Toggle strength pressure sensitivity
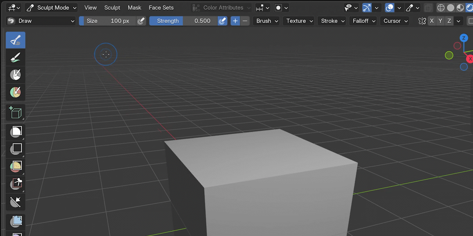Screen dimensions: 473x236 click(x=223, y=21)
